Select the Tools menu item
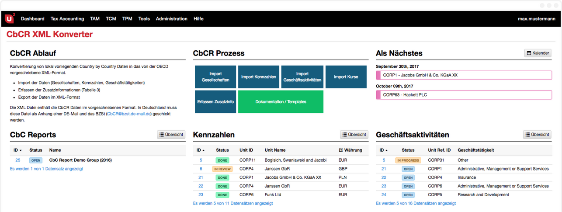Image resolution: width=562 pixels, height=212 pixels. 144,19
